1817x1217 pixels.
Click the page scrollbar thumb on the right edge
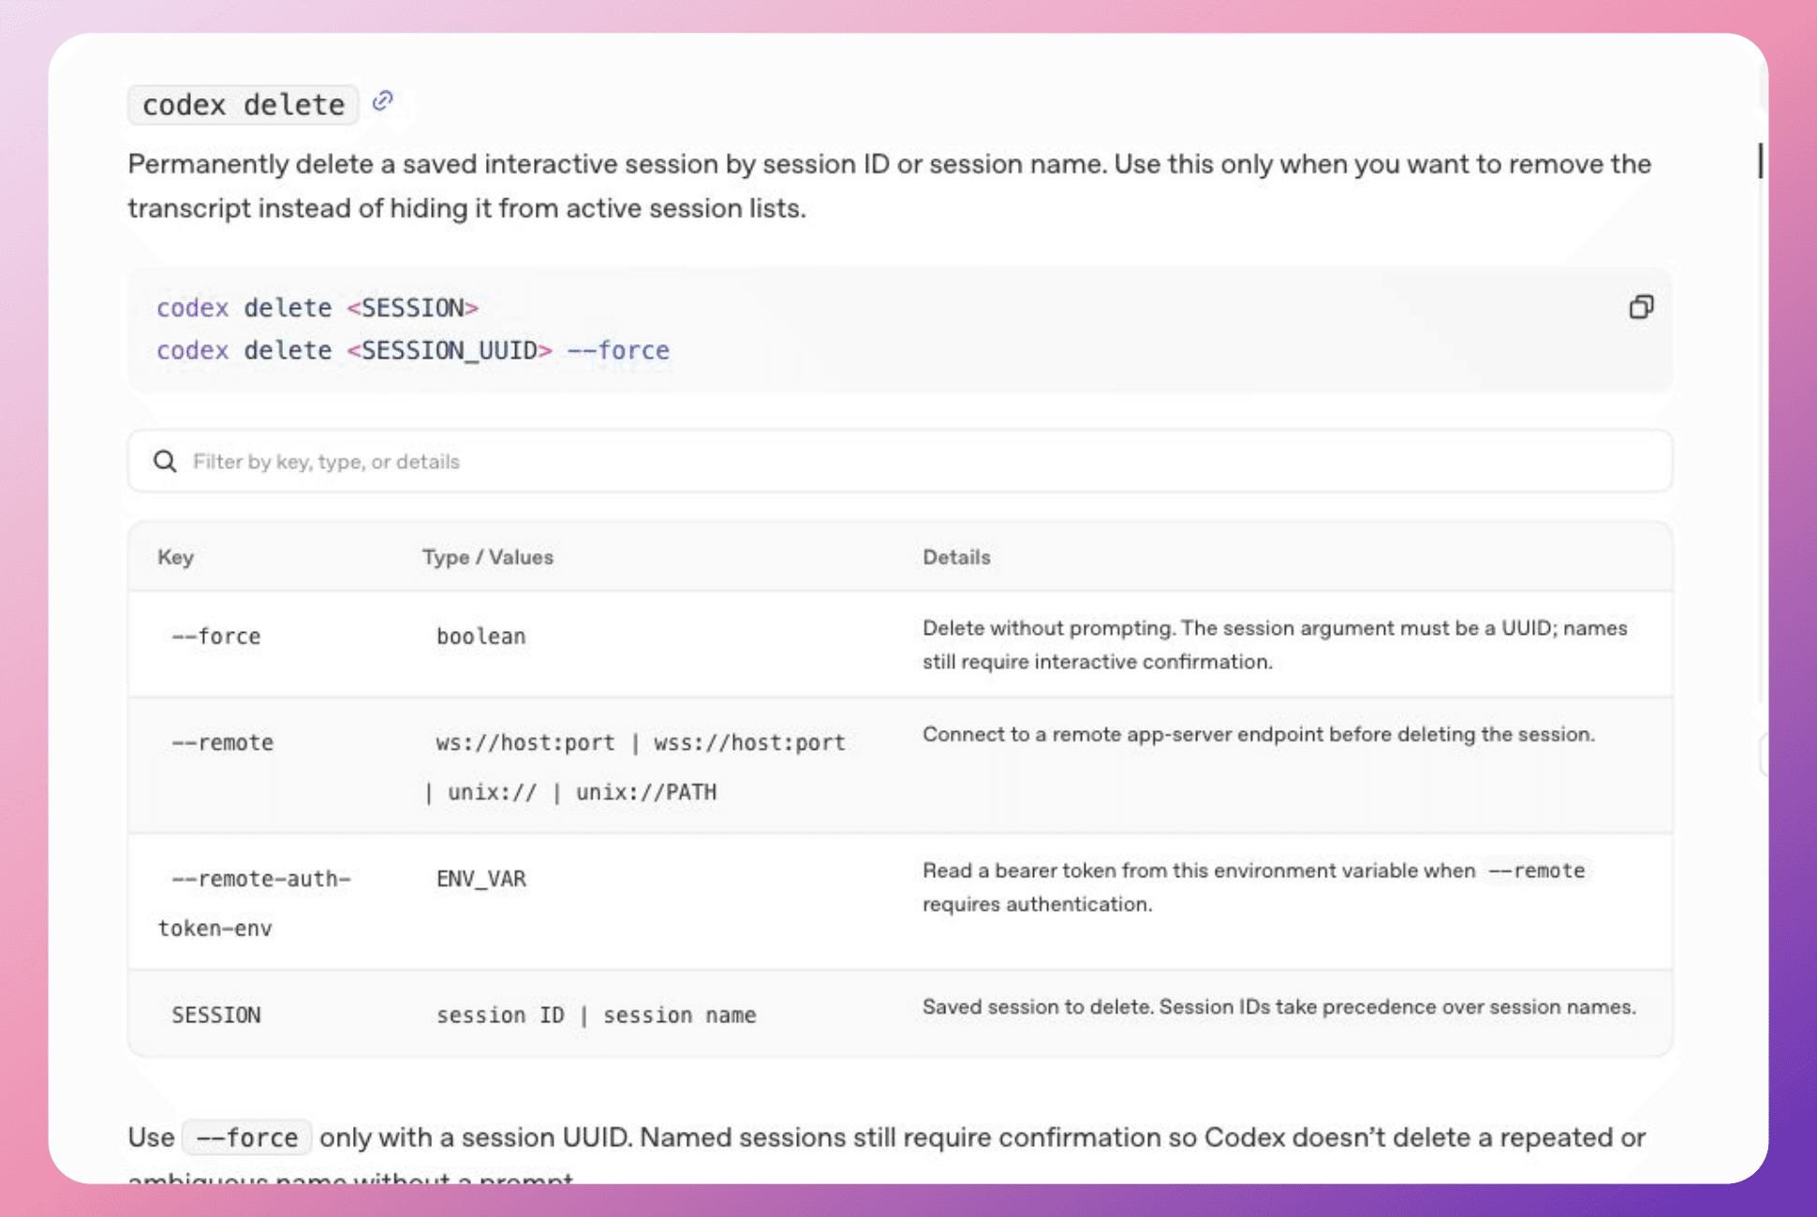(x=1761, y=161)
